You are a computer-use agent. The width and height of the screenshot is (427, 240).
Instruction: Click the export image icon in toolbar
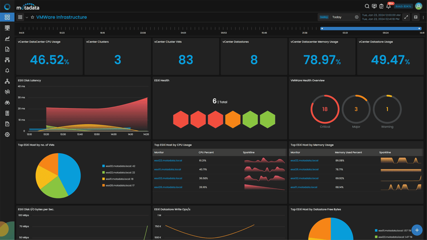tap(416, 17)
